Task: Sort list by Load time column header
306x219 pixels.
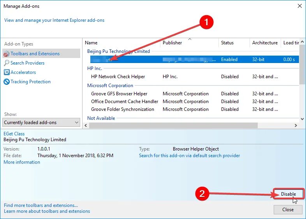Action: (x=290, y=43)
